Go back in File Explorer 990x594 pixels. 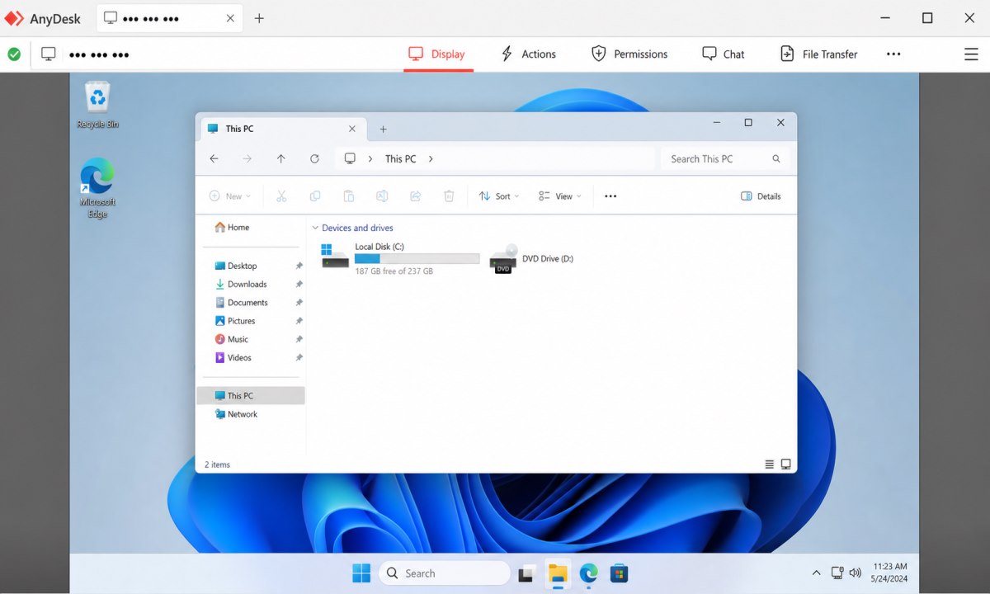[214, 158]
